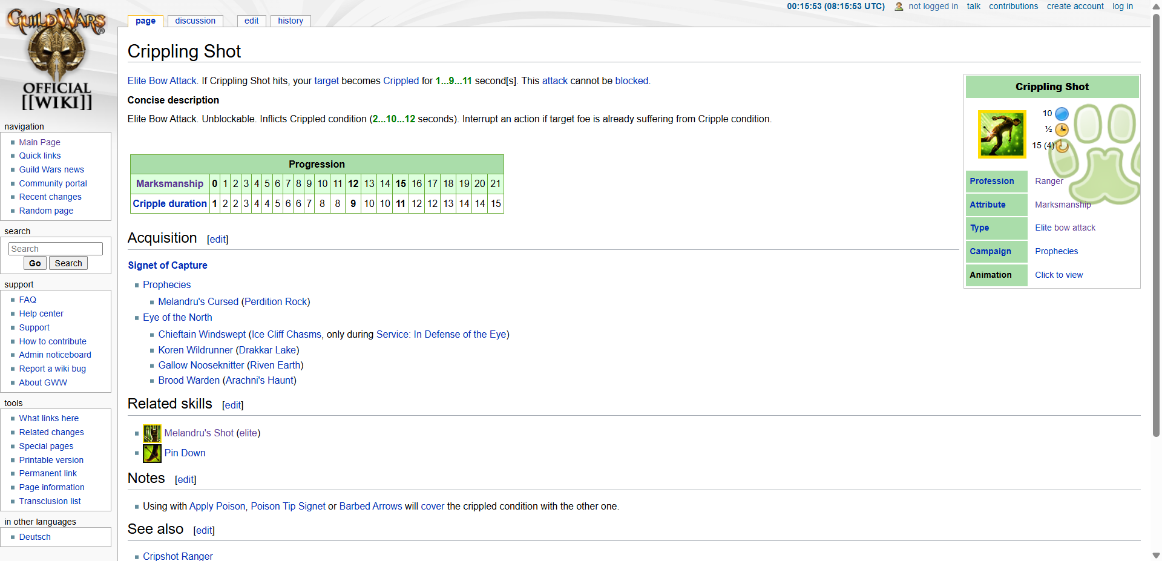Open the FAQ link
The height and width of the screenshot is (561, 1162).
coord(27,300)
